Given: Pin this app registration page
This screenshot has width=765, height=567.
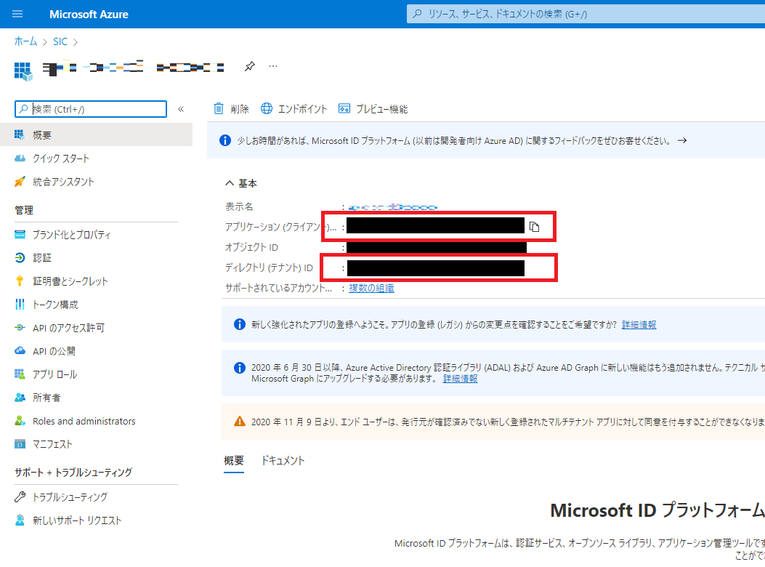Looking at the screenshot, I should (249, 67).
